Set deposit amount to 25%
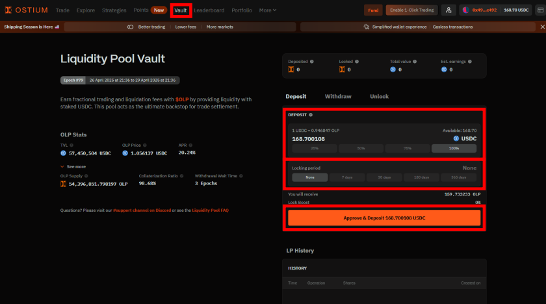Image resolution: width=546 pixels, height=304 pixels. tap(315, 148)
